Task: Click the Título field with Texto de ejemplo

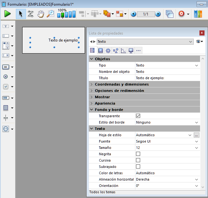Action: [167, 78]
